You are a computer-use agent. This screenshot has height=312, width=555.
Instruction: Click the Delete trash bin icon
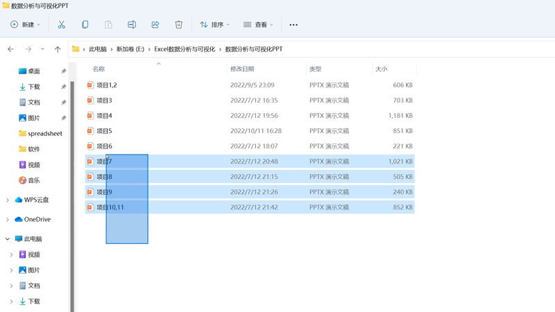(179, 24)
